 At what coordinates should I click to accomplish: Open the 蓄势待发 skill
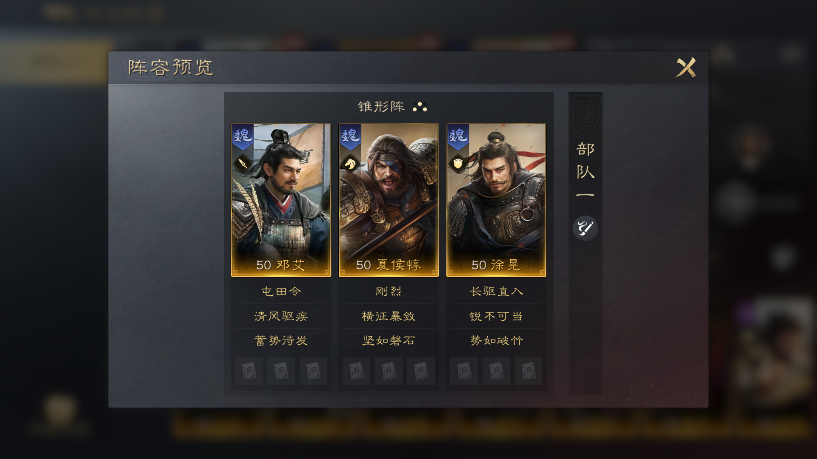[281, 341]
